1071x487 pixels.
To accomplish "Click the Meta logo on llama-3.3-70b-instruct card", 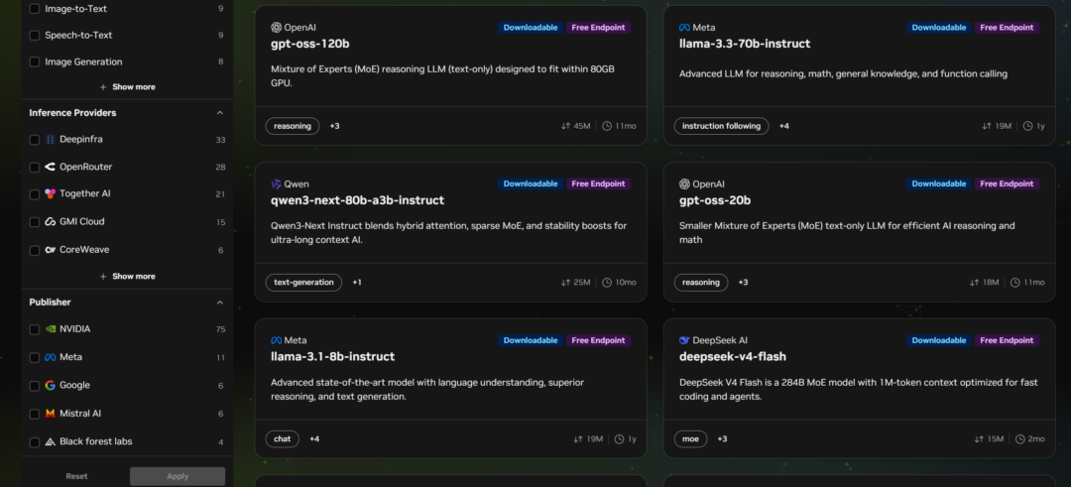I will 684,28.
